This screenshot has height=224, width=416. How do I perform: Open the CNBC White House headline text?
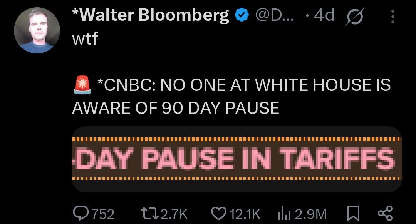tap(231, 97)
